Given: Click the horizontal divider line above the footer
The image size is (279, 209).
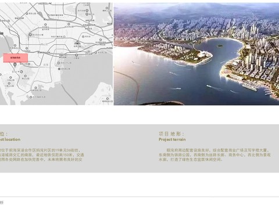Looking at the screenshot, I should click(x=139, y=197).
